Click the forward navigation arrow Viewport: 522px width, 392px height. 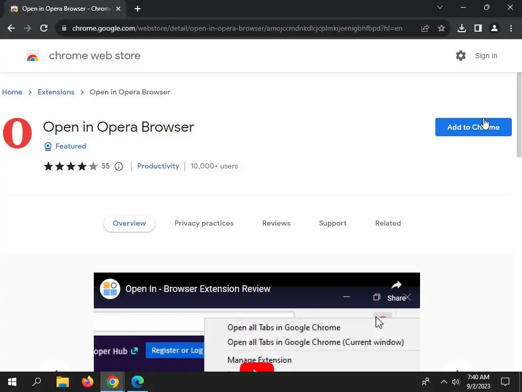click(x=28, y=29)
